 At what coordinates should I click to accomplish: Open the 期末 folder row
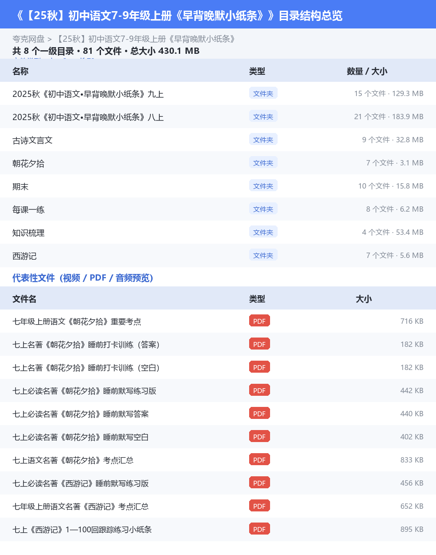click(218, 186)
